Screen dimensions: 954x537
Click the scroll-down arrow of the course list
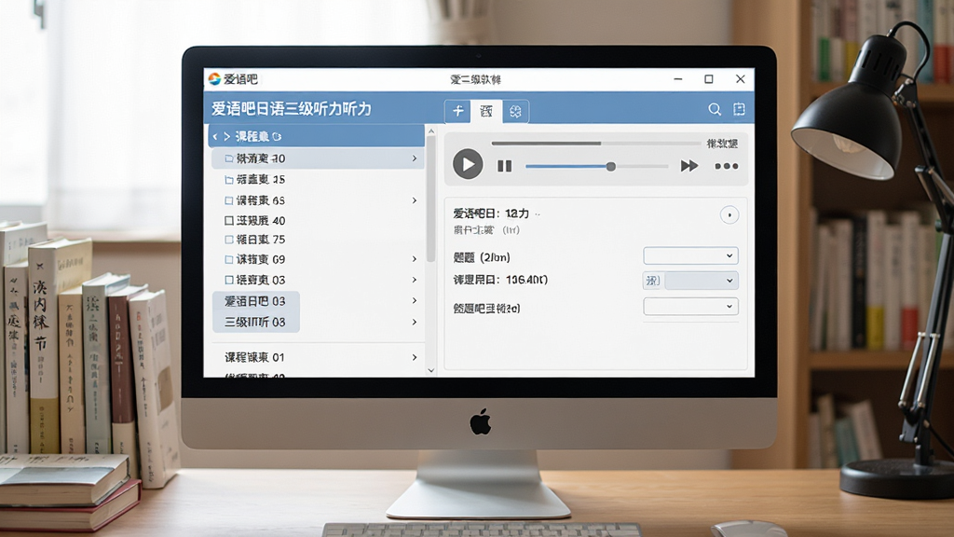point(431,370)
